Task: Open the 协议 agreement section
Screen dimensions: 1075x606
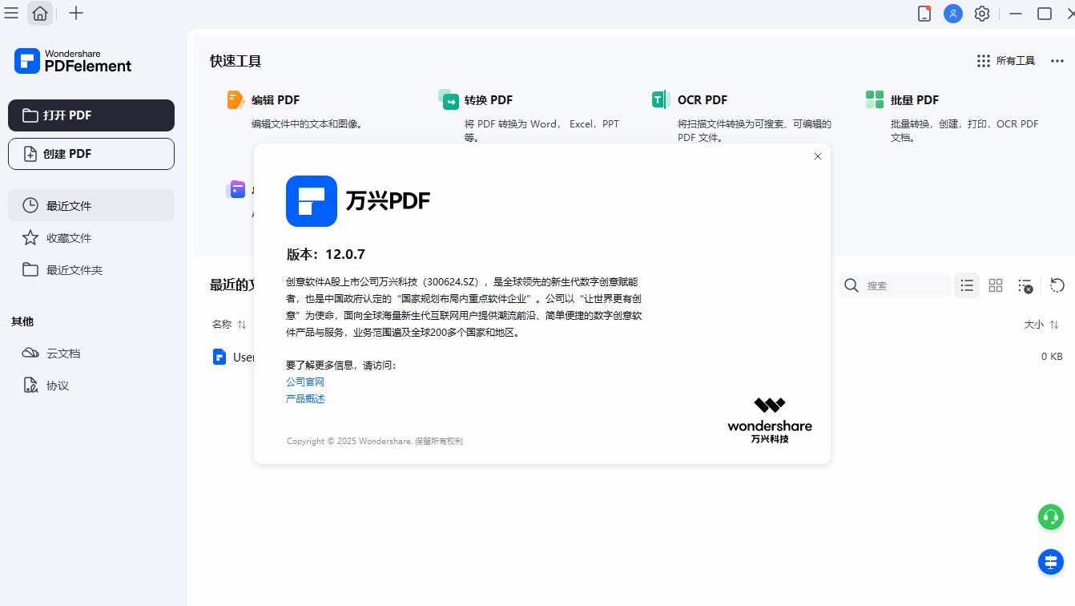Action: tap(58, 386)
